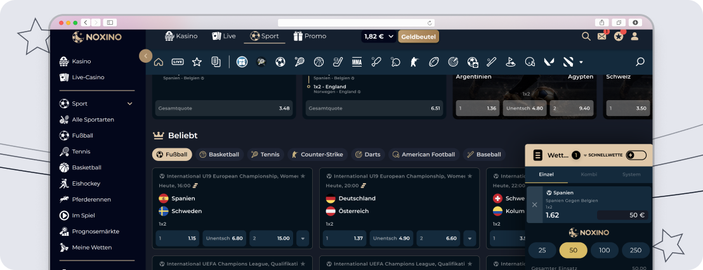Click the Geldbeutel wallet button
703x270 pixels.
click(418, 37)
